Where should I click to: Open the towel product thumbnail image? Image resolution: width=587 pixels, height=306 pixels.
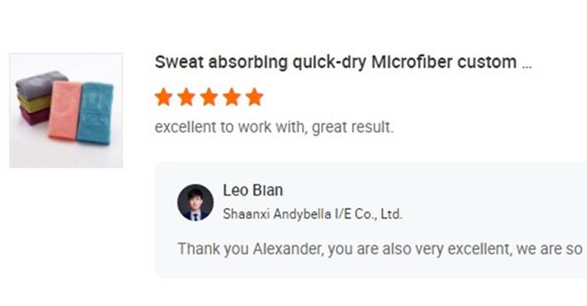[x=66, y=110]
